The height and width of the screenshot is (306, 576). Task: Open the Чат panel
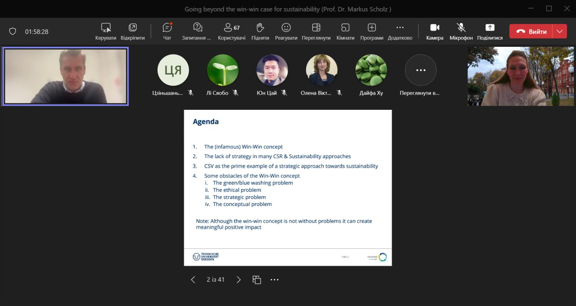click(167, 31)
